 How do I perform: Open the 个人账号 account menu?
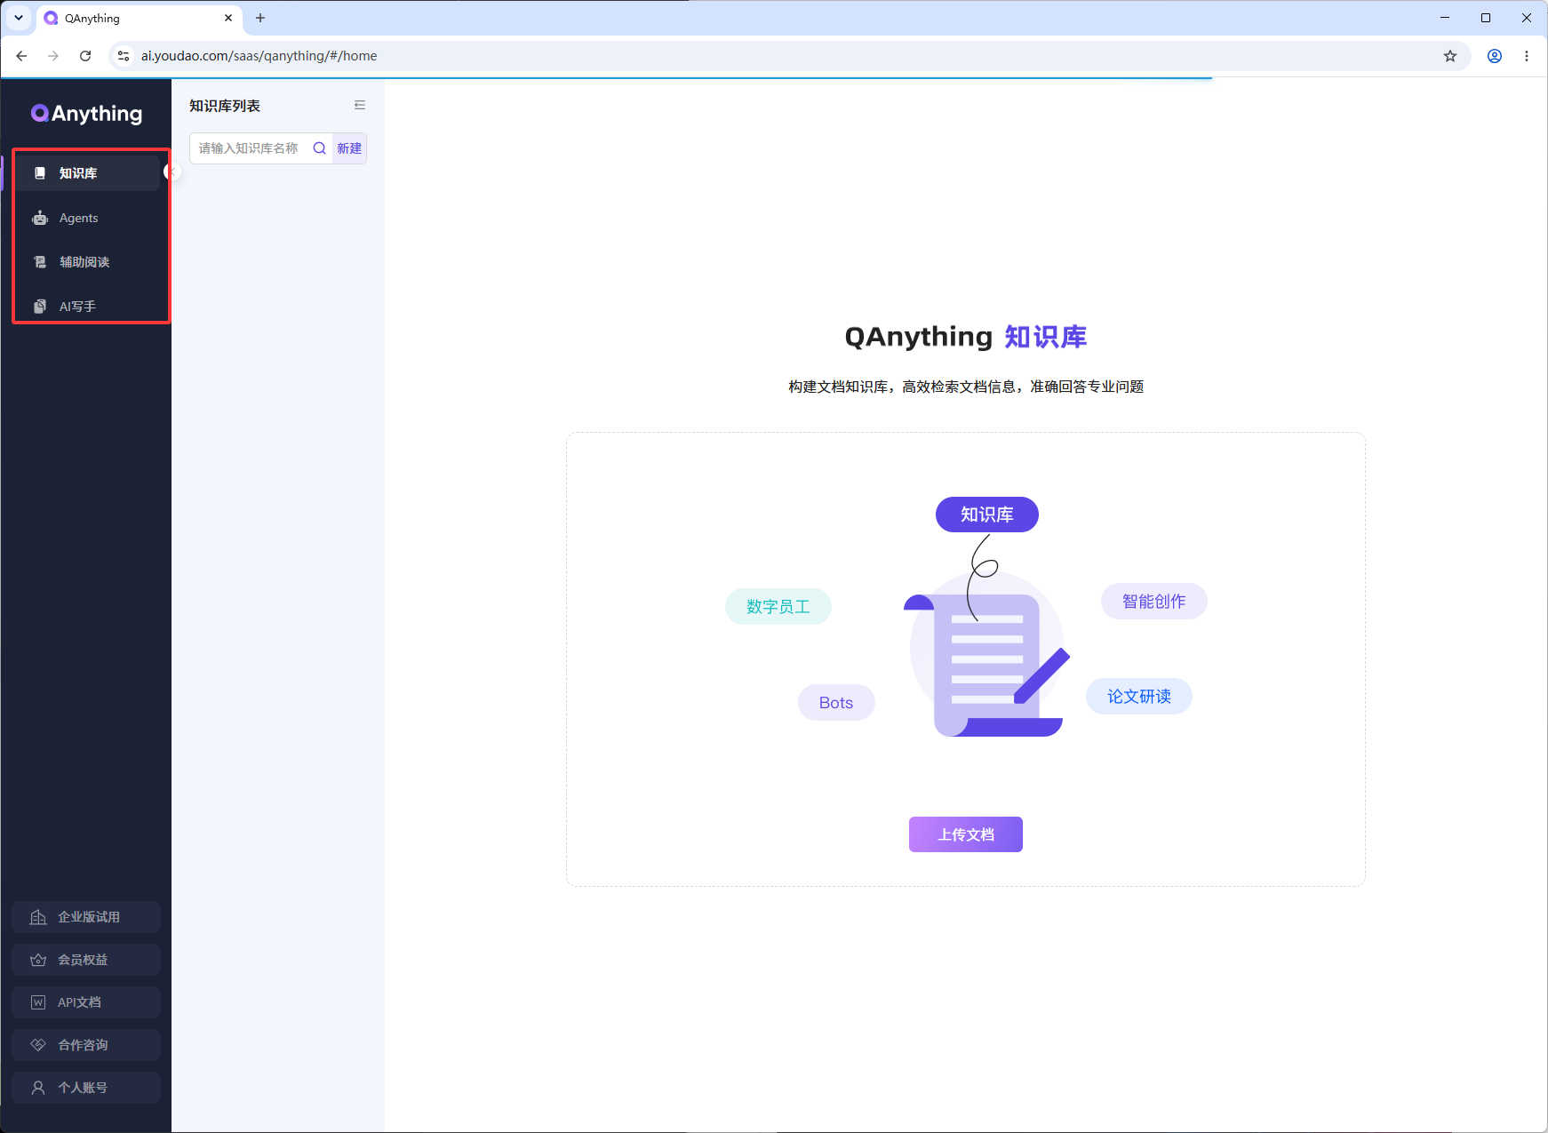pos(86,1088)
